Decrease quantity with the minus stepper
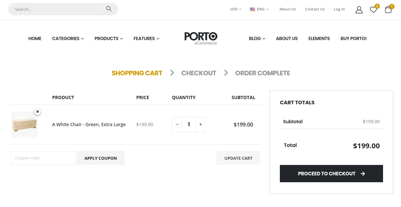Viewport: 401px width, 207px height. 177,124
